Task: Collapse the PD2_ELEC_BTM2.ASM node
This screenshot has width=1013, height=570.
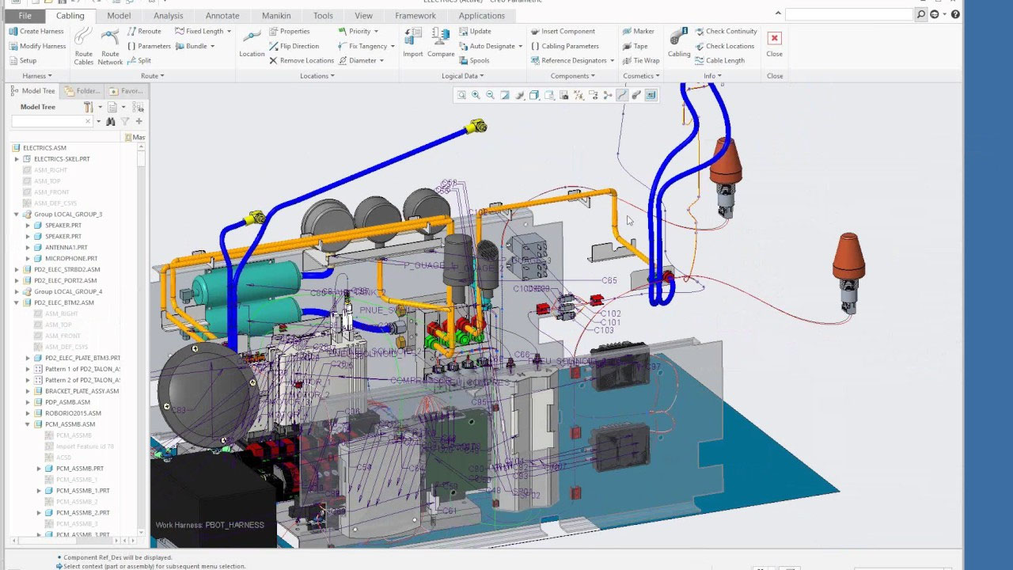Action: (17, 303)
